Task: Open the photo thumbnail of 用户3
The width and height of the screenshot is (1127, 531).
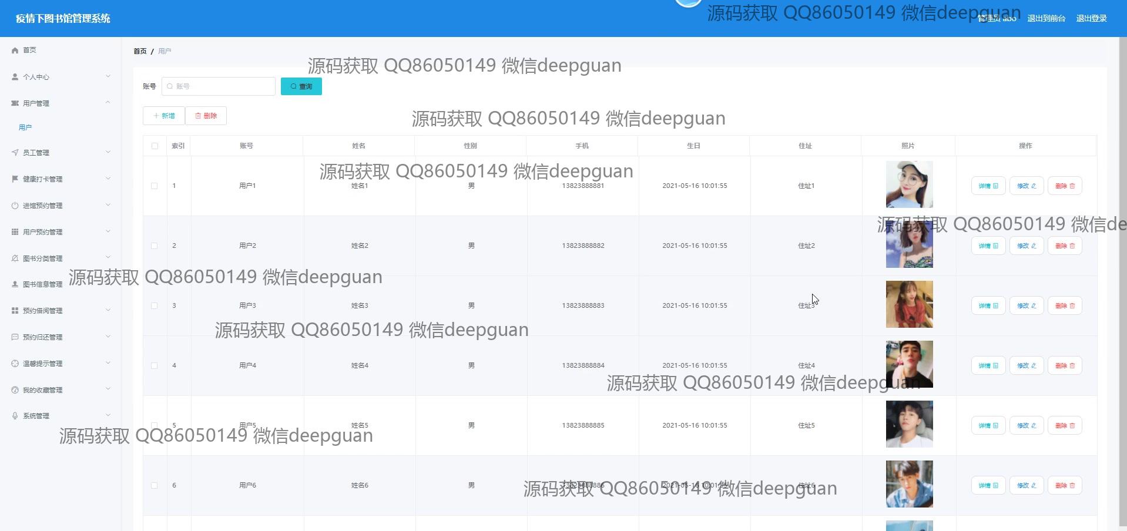Action: pos(909,304)
